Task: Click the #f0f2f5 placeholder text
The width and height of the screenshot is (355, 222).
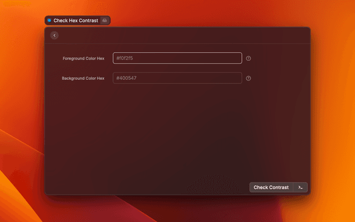Action: pyautogui.click(x=124, y=58)
